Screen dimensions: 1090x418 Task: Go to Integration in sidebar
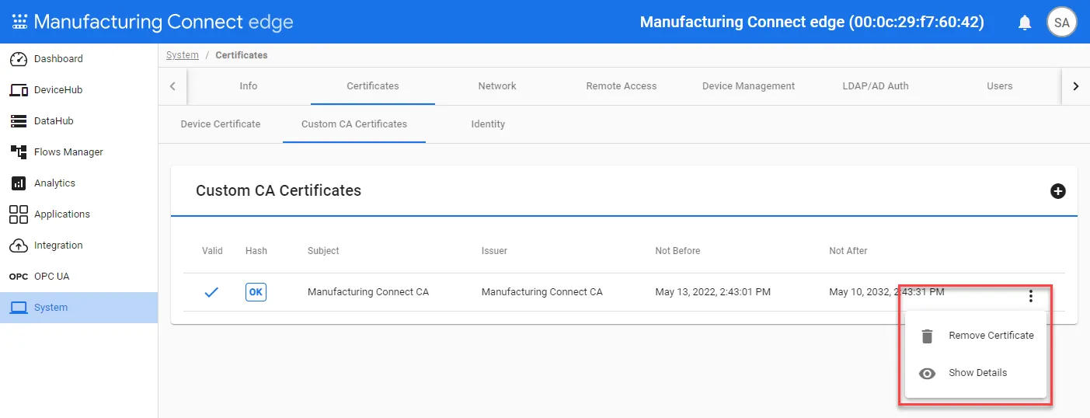pyautogui.click(x=78, y=246)
